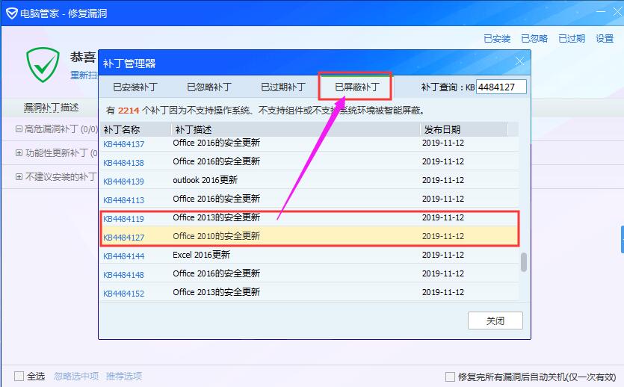Image resolution: width=624 pixels, height=387 pixels.
Task: Open KB4484148 patch link
Action: click(x=124, y=275)
